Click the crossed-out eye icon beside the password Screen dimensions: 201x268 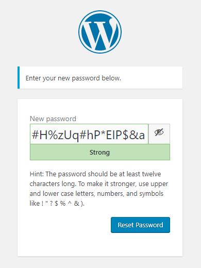(x=159, y=132)
